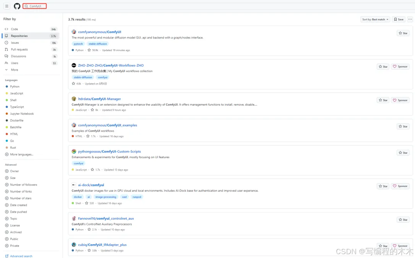Image resolution: width=415 pixels, height=258 pixels.
Task: Star the ComfyUI_examples repository
Action: point(403,126)
